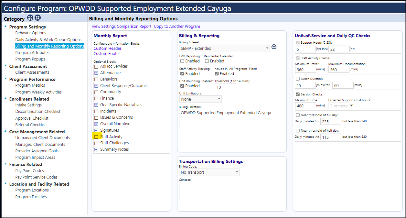Uncheck Client Response/Outcomes checkbox
The width and height of the screenshot is (406, 218).
click(x=96, y=86)
